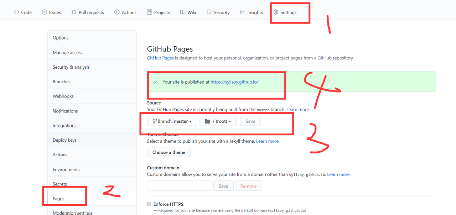The image size is (456, 215).
Task: Click Learn more link for Jekyll theme
Action: coord(268,141)
